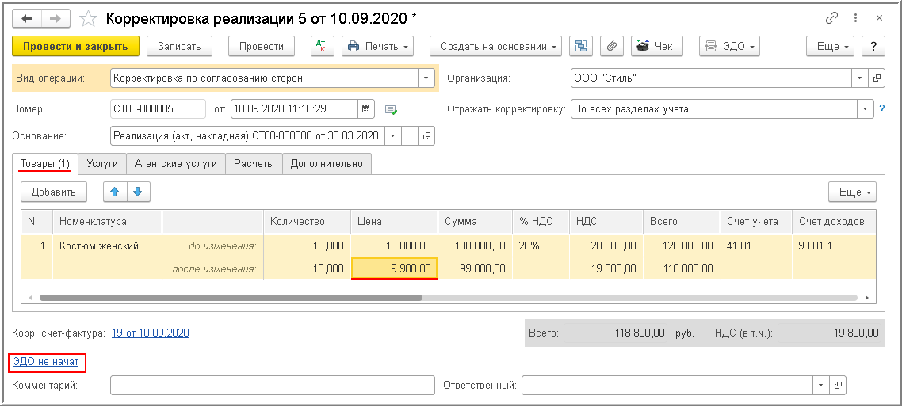Switch to the Услуги tab

[x=102, y=164]
